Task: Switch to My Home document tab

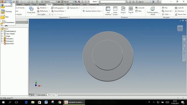Action: pos(41,94)
